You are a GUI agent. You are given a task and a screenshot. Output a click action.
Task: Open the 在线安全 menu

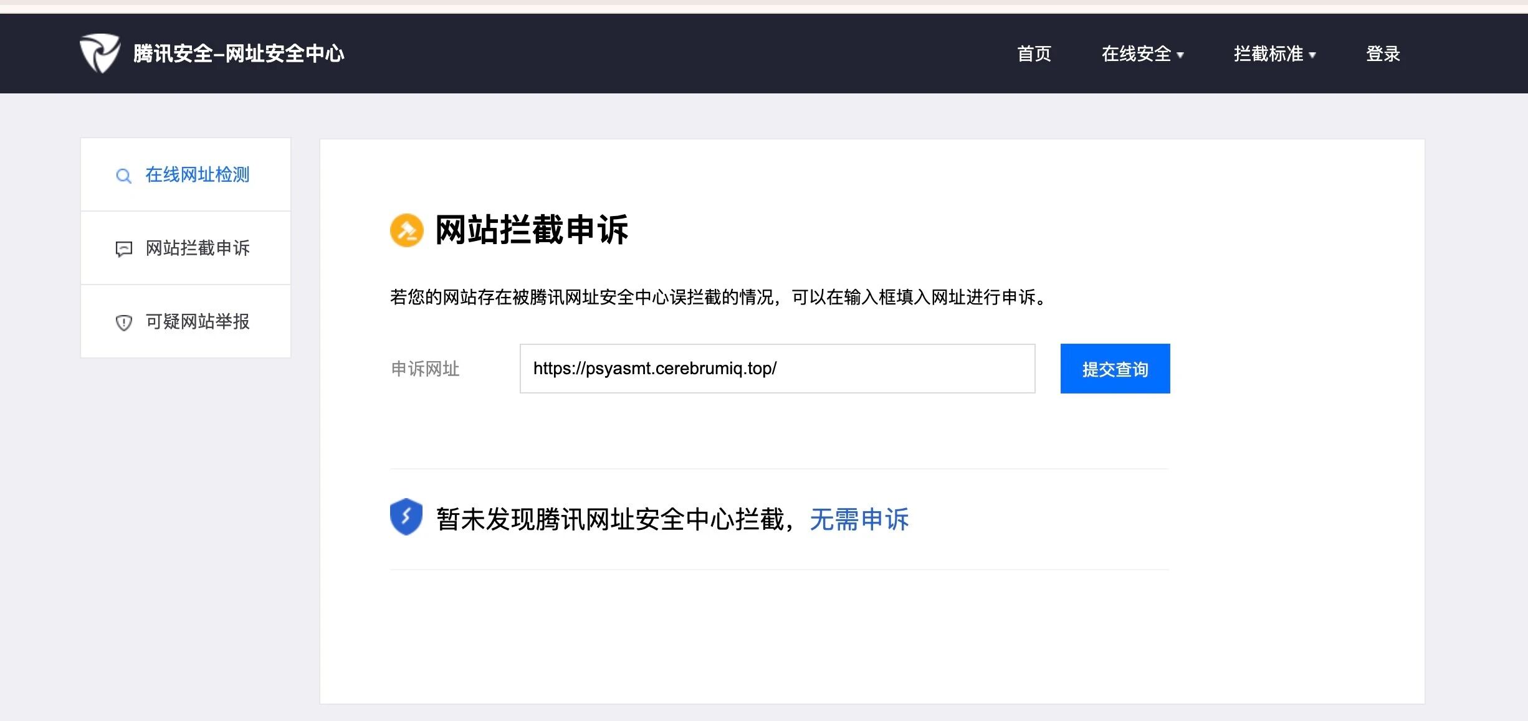1136,54
